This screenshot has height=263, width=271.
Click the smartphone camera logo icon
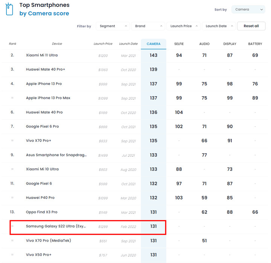pos(9,9)
